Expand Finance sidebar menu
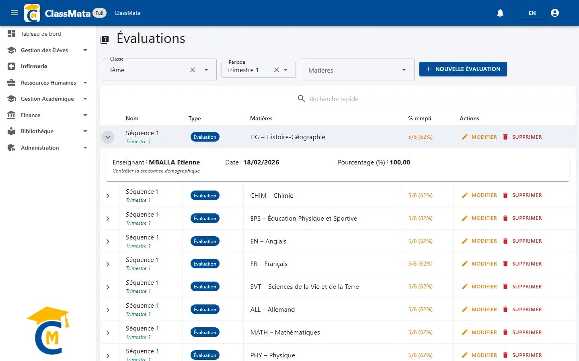 (x=48, y=115)
